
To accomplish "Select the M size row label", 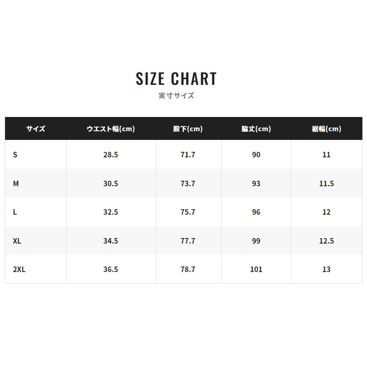I will (16, 183).
